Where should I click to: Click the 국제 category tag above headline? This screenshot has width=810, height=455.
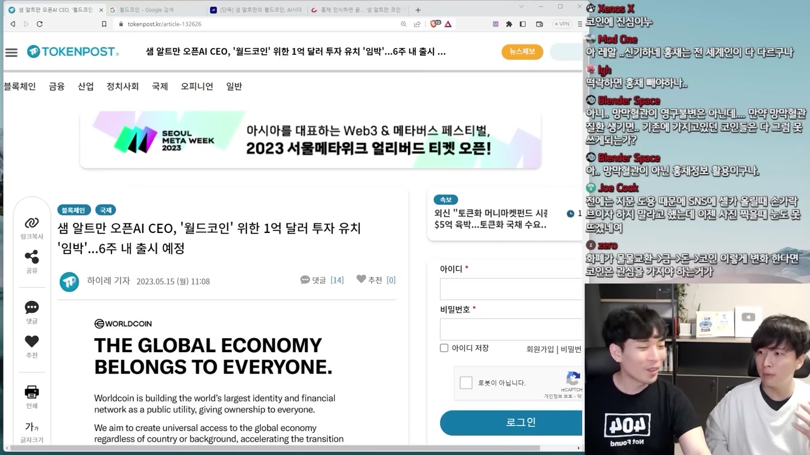pyautogui.click(x=105, y=210)
